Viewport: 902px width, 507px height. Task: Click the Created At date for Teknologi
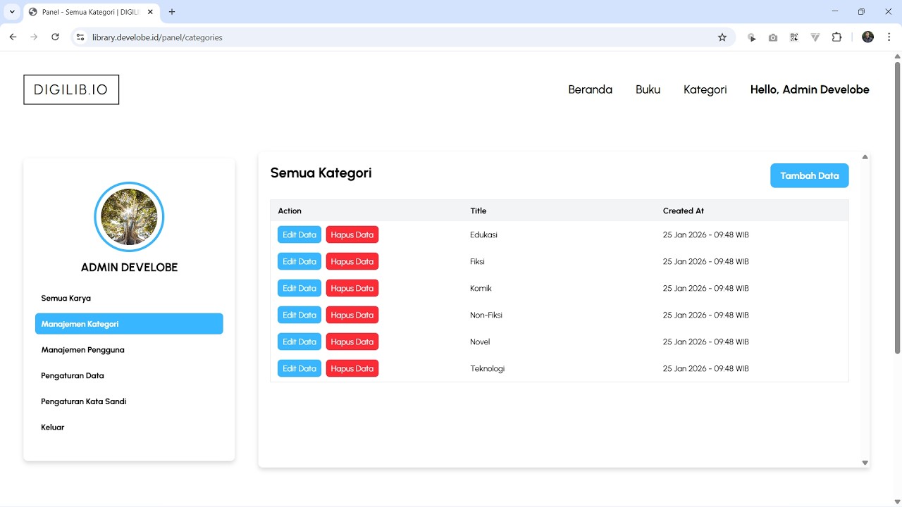[705, 368]
